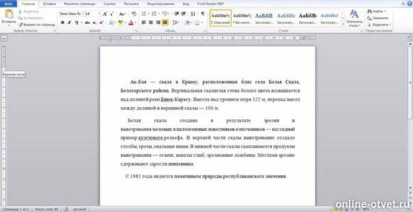Toggle Bold (Ж) formatting
Image resolution: width=413 pixels, height=212 pixels.
tap(62, 23)
